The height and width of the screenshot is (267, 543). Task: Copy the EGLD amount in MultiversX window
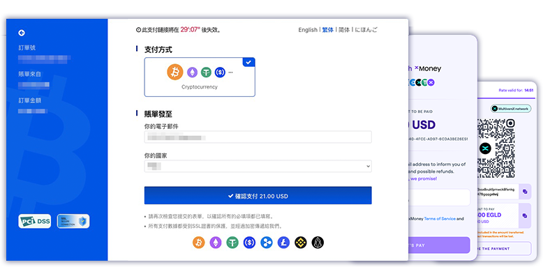coord(525,216)
